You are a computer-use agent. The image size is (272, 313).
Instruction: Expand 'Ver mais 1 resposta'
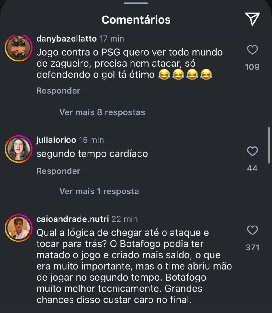[99, 191]
